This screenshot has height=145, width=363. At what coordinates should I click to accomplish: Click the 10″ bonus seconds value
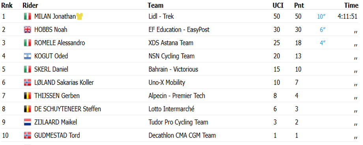[321, 17]
